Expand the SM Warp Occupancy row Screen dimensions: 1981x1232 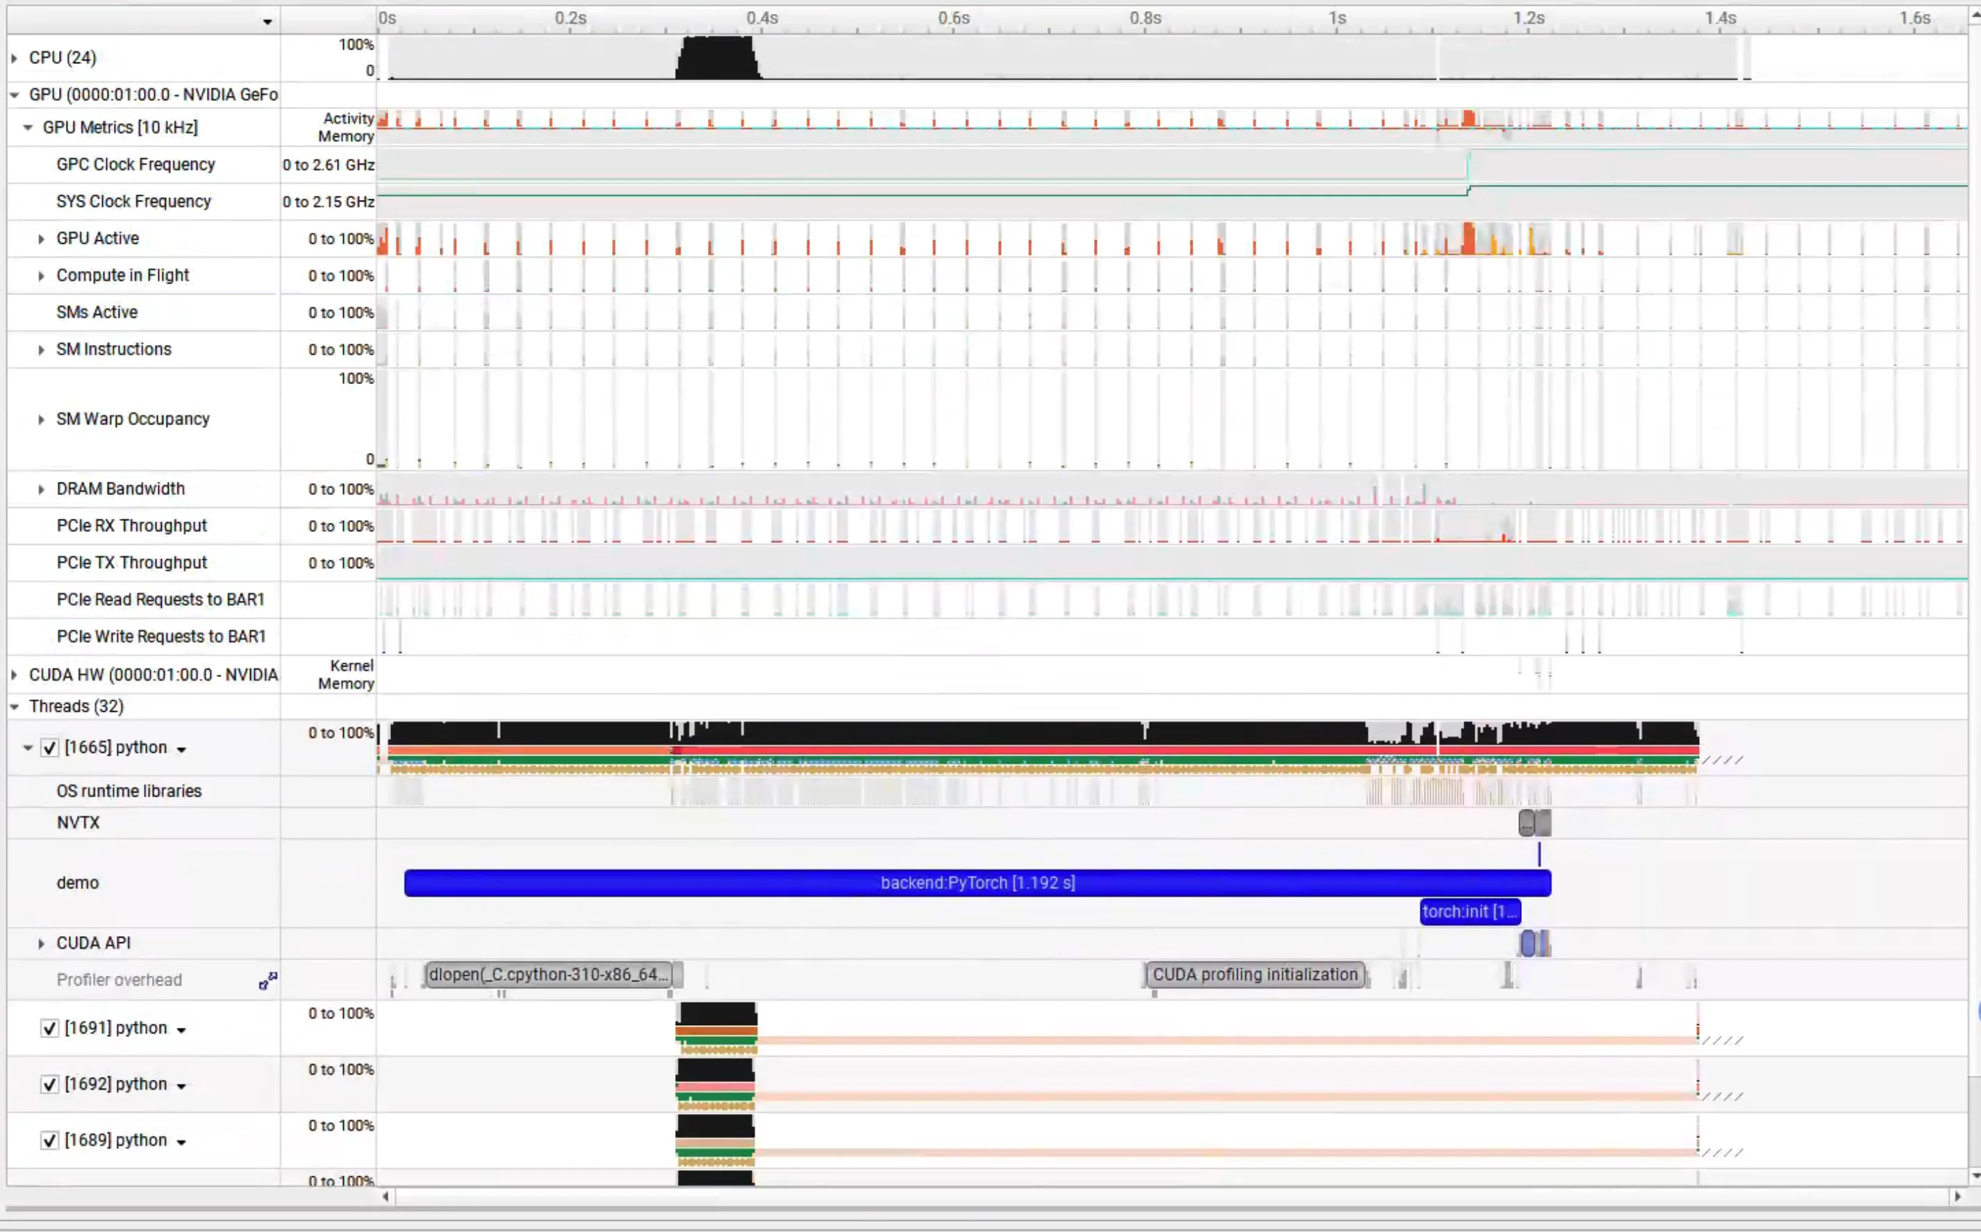(x=41, y=419)
